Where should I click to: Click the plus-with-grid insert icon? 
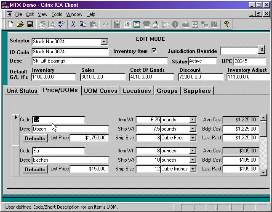point(205,24)
